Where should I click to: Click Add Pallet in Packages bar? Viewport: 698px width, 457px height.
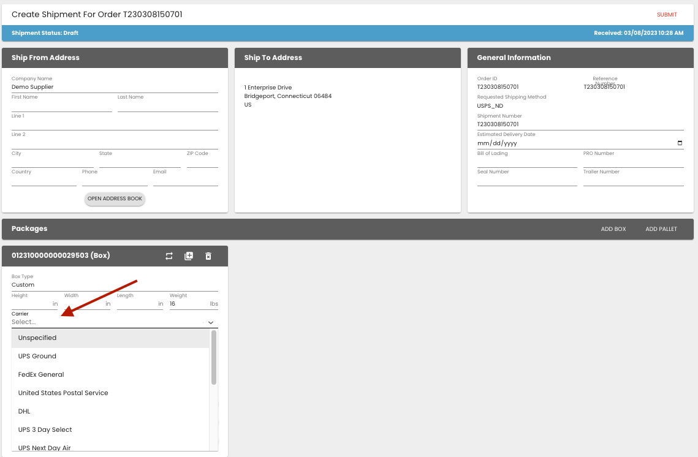[661, 229]
